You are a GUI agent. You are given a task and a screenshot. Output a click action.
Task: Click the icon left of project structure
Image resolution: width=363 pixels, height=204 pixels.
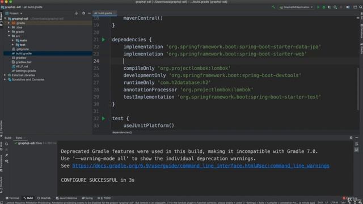[348, 7]
